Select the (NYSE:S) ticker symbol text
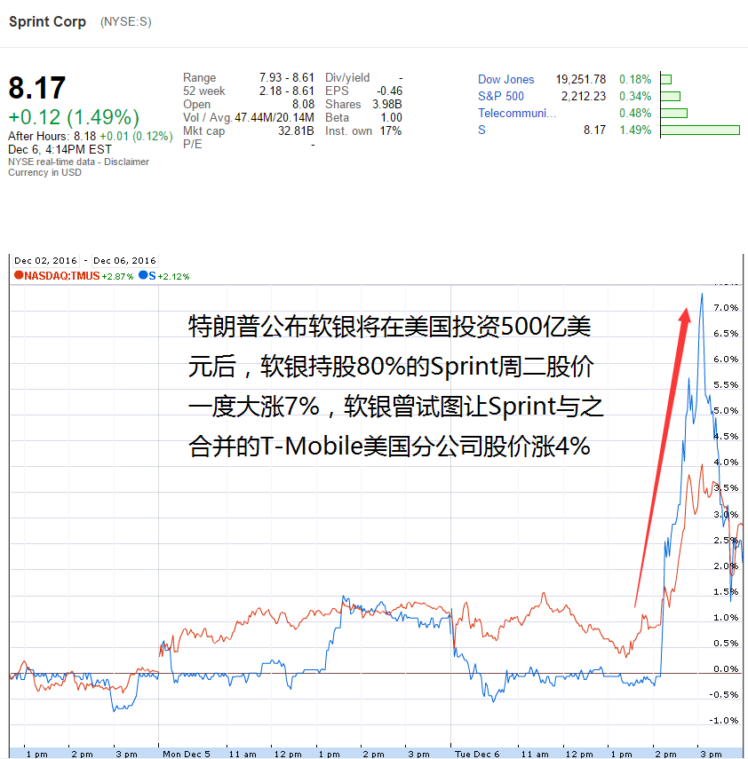Viewport: 748px width, 759px height. pos(125,22)
